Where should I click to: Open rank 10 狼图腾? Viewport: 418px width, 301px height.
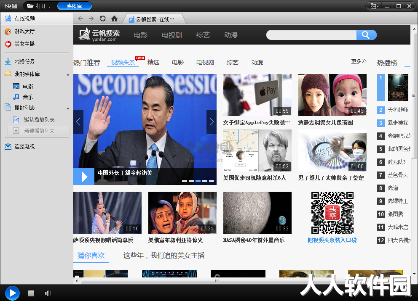[395, 214]
